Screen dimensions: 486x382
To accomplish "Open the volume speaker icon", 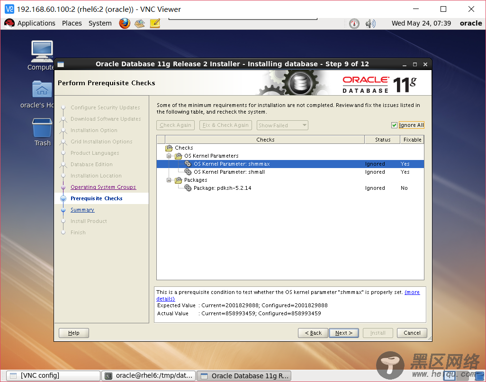I will (x=370, y=24).
